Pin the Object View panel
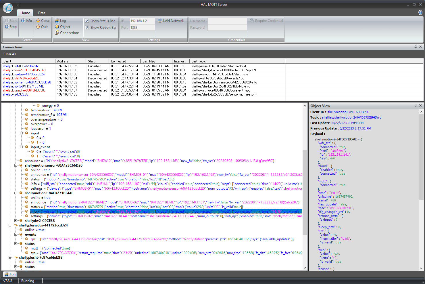Image resolution: width=425 pixels, height=284 pixels. pyautogui.click(x=416, y=106)
